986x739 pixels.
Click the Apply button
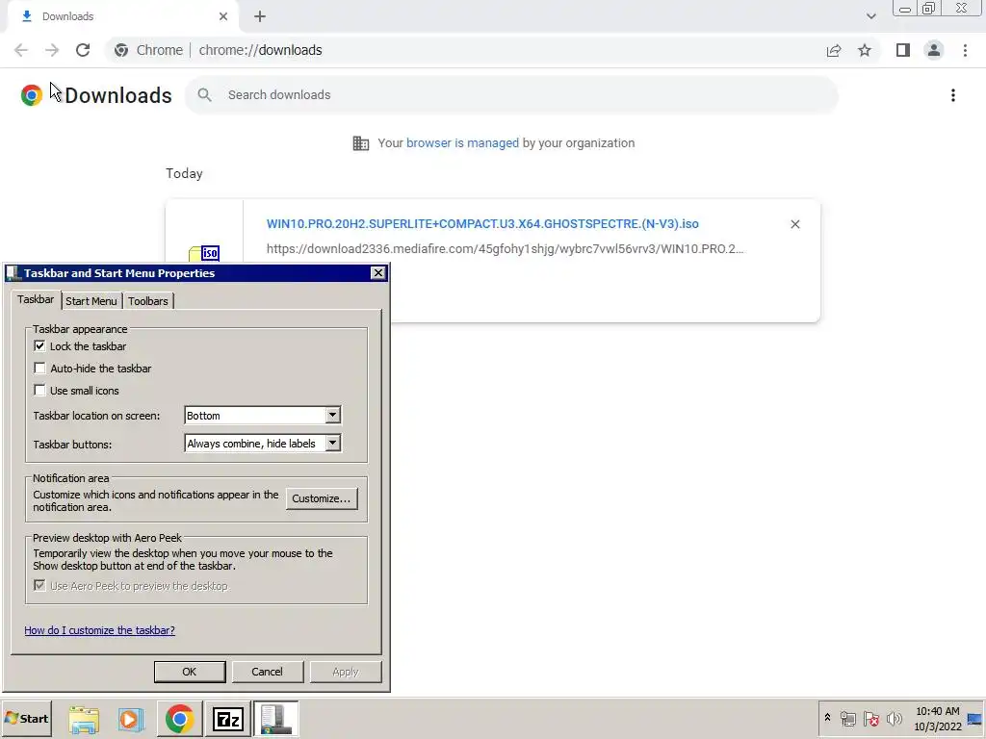(x=346, y=672)
